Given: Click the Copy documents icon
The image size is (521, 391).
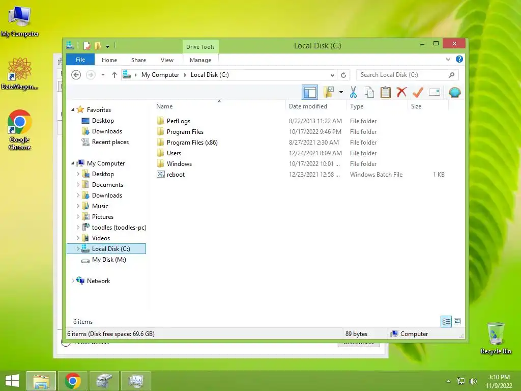Looking at the screenshot, I should (x=369, y=92).
